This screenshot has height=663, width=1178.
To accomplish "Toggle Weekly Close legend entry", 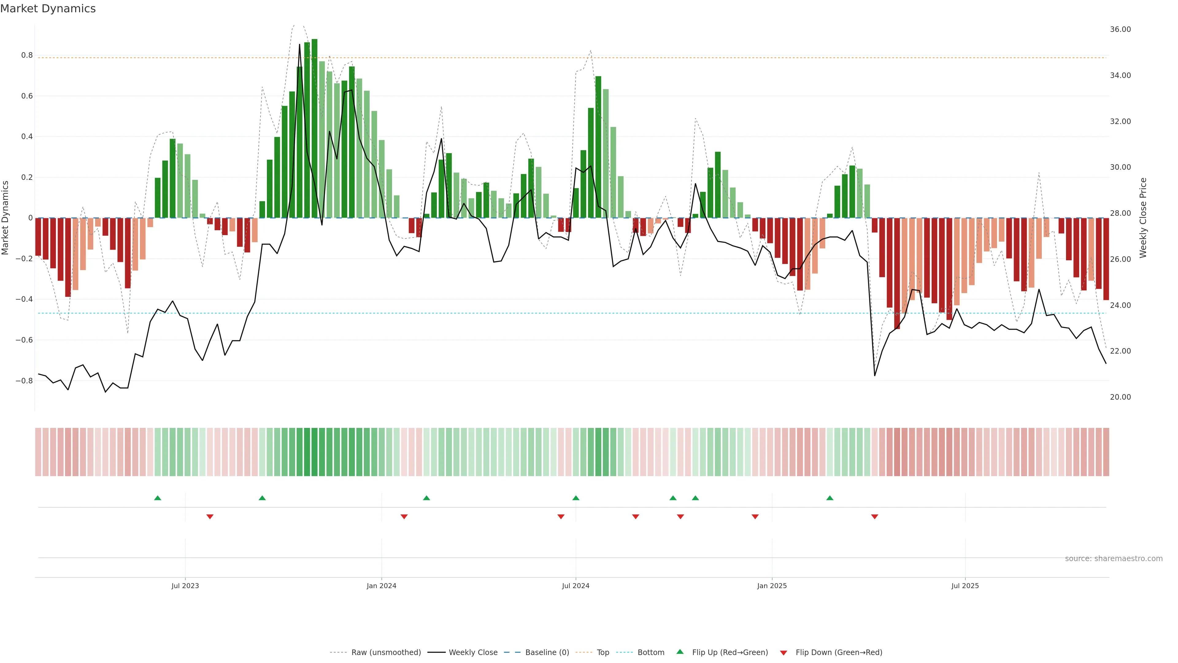I will click(x=473, y=653).
